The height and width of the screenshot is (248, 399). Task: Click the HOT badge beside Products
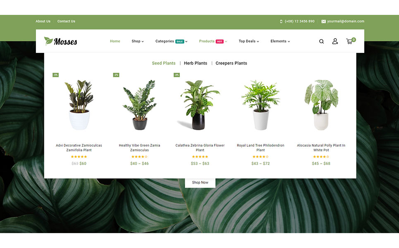[x=220, y=41]
